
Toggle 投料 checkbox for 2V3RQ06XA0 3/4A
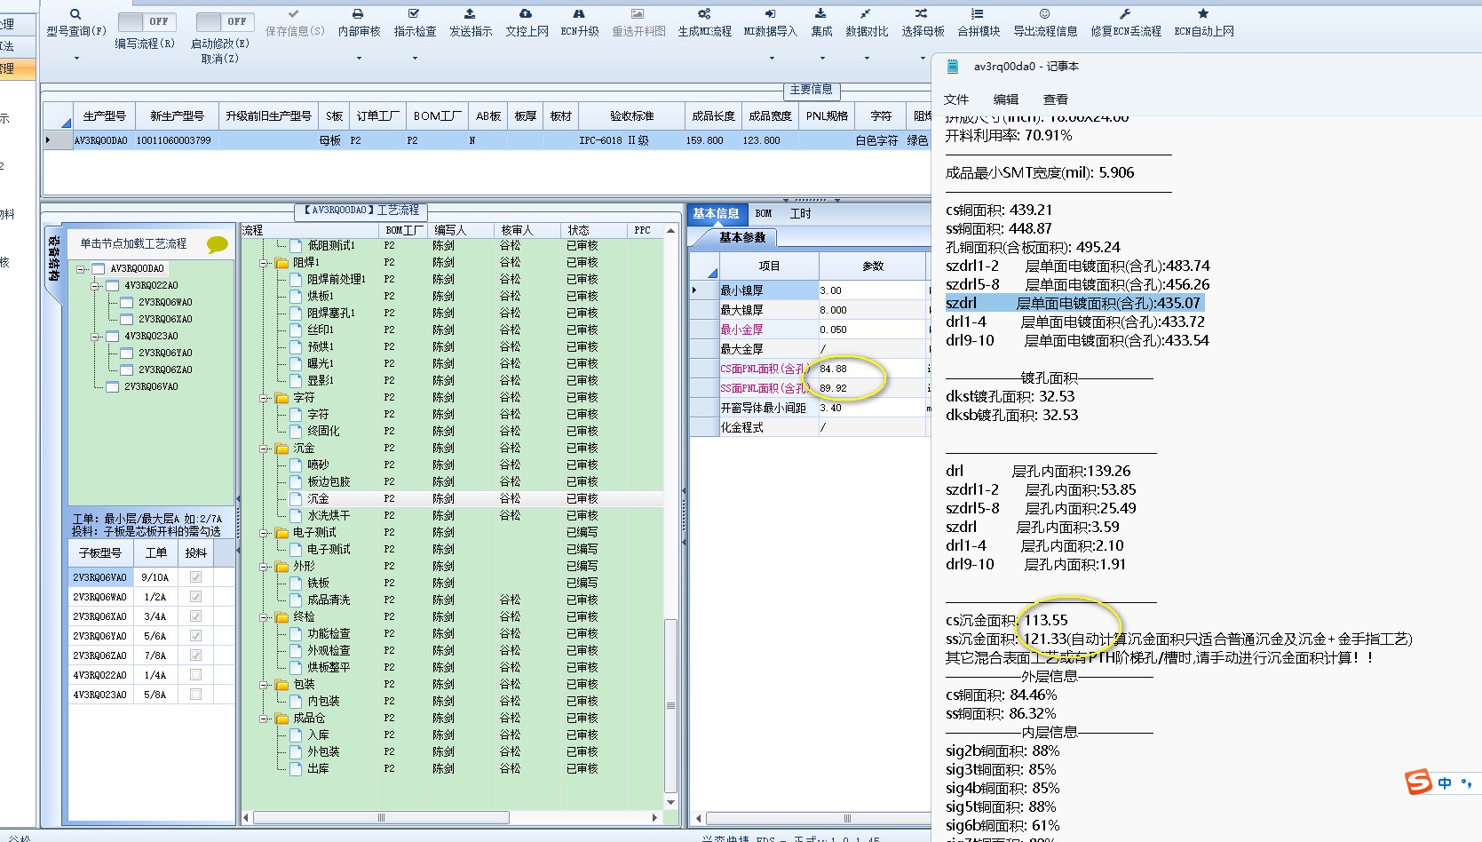[x=195, y=616]
